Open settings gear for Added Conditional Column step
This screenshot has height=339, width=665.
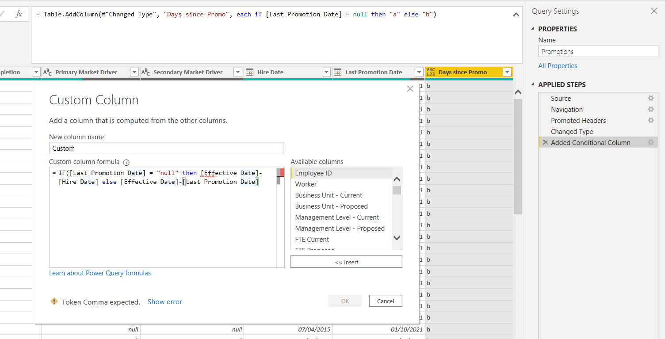click(651, 142)
